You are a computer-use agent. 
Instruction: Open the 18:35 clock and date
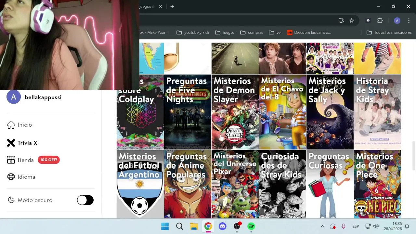(393, 226)
